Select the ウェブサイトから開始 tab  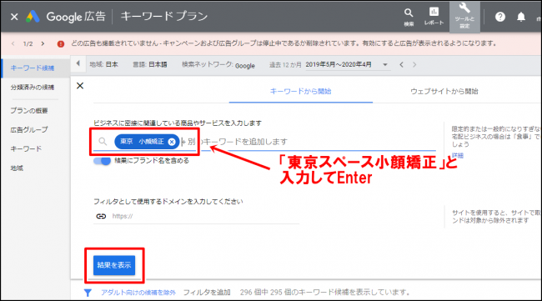pyautogui.click(x=444, y=91)
